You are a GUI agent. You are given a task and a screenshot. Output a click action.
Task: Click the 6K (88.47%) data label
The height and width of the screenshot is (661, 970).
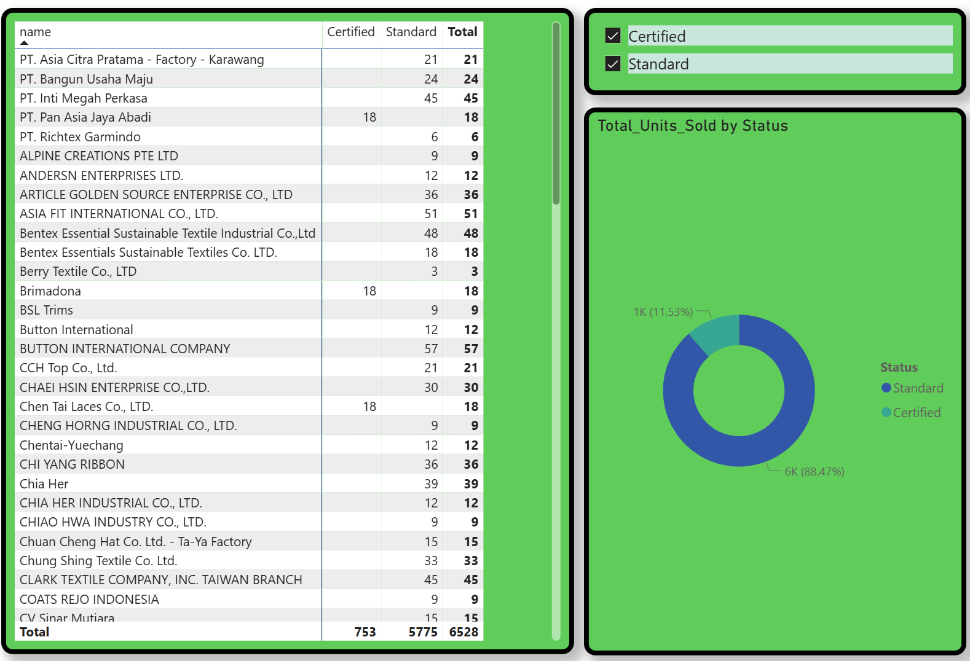(814, 472)
